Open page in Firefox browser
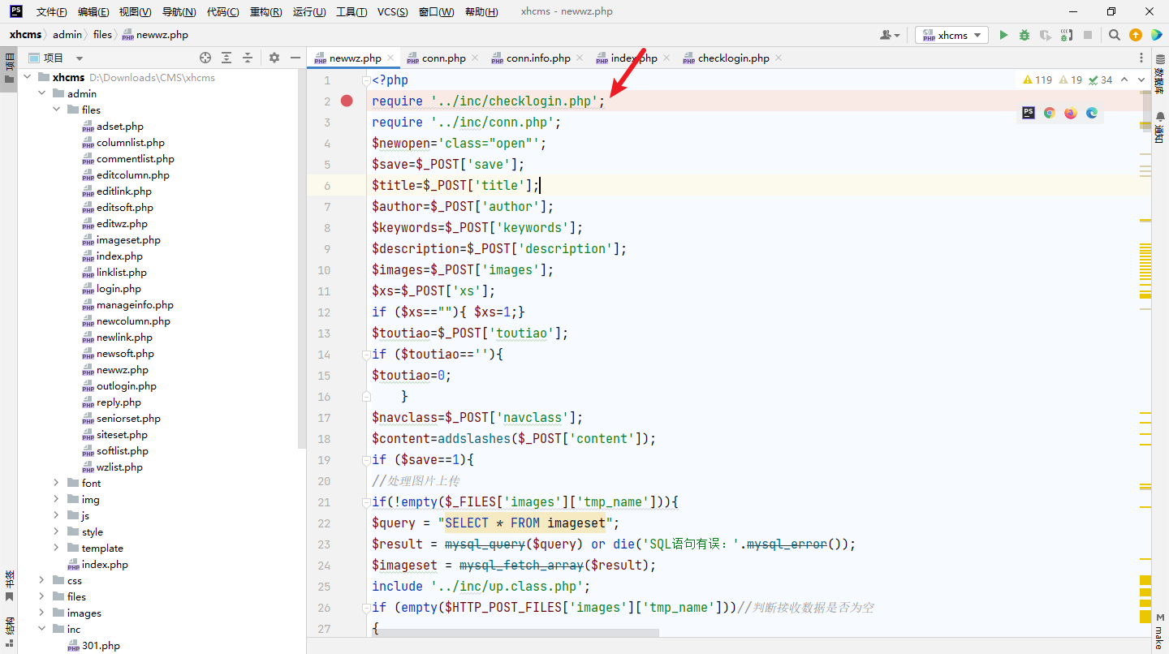 click(x=1071, y=113)
